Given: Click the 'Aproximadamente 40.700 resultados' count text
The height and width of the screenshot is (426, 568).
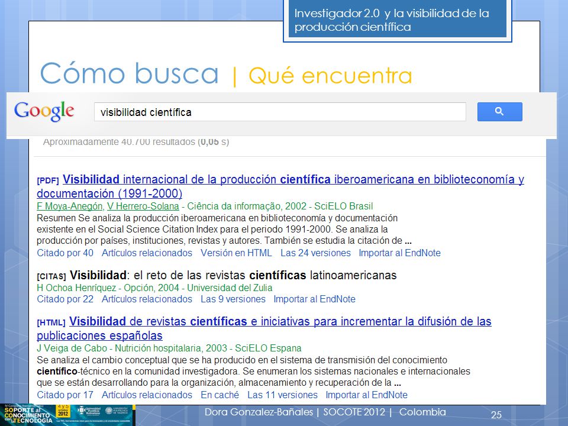Looking at the screenshot, I should point(136,142).
